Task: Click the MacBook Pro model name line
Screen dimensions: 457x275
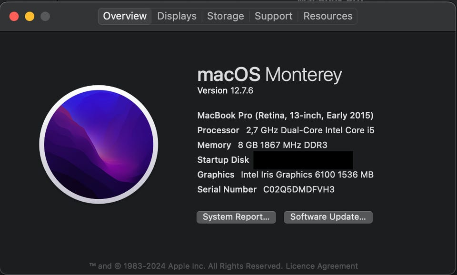Action: (285, 116)
